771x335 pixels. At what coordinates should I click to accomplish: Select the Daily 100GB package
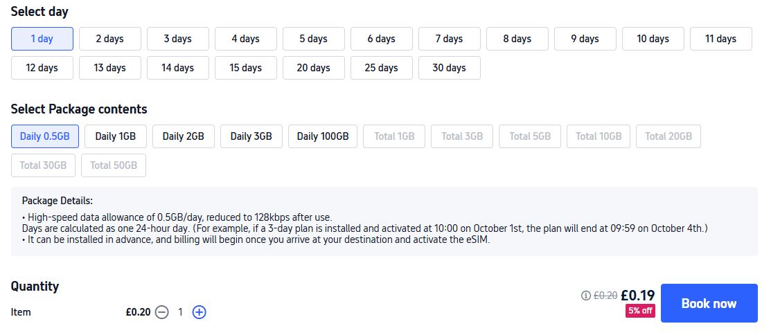tap(323, 136)
